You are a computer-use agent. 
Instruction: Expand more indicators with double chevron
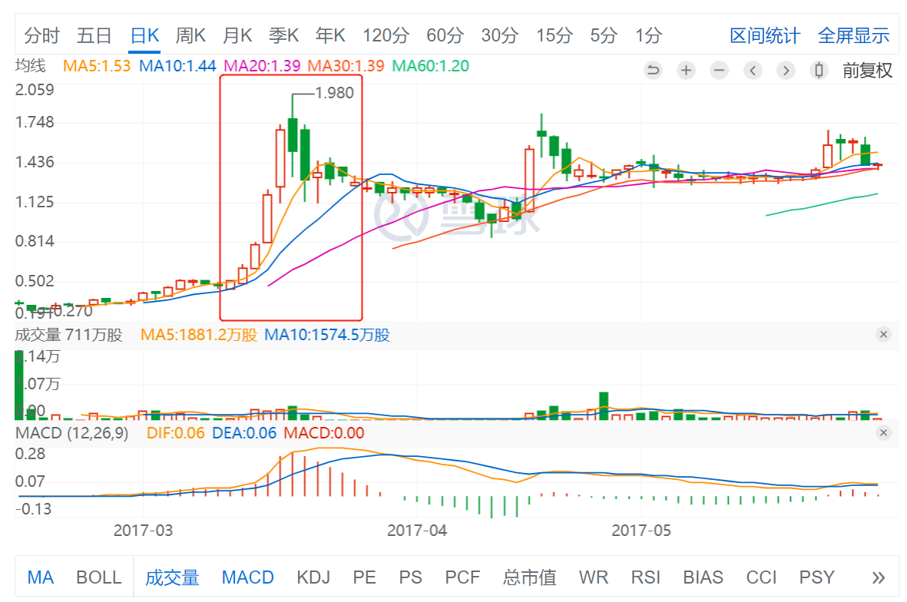pyautogui.click(x=879, y=577)
